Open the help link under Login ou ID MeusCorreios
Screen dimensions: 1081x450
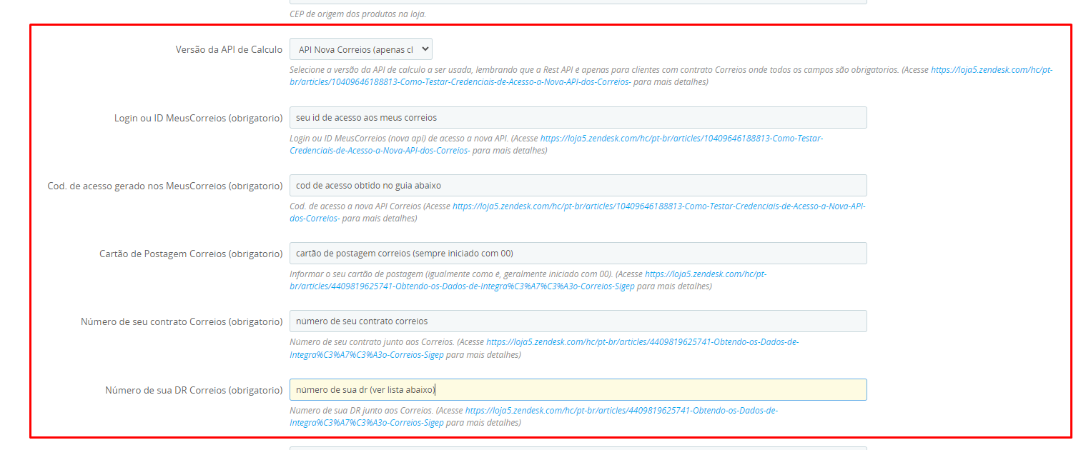coord(556,144)
